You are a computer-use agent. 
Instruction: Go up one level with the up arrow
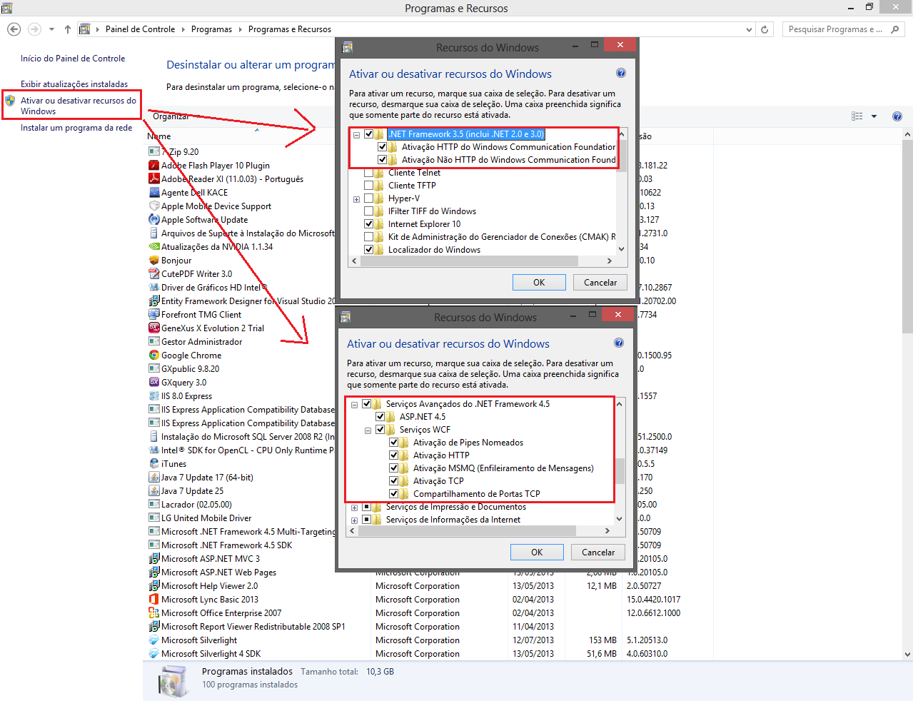(x=68, y=29)
